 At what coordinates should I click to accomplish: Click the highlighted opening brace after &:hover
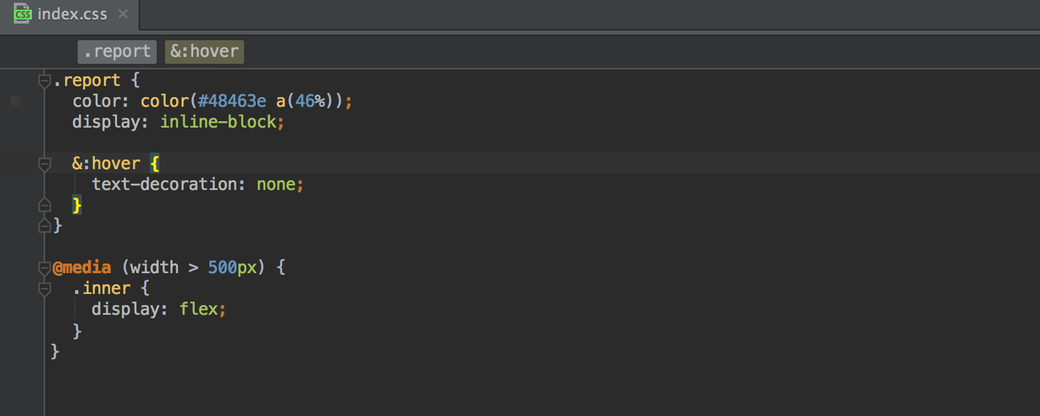click(153, 163)
